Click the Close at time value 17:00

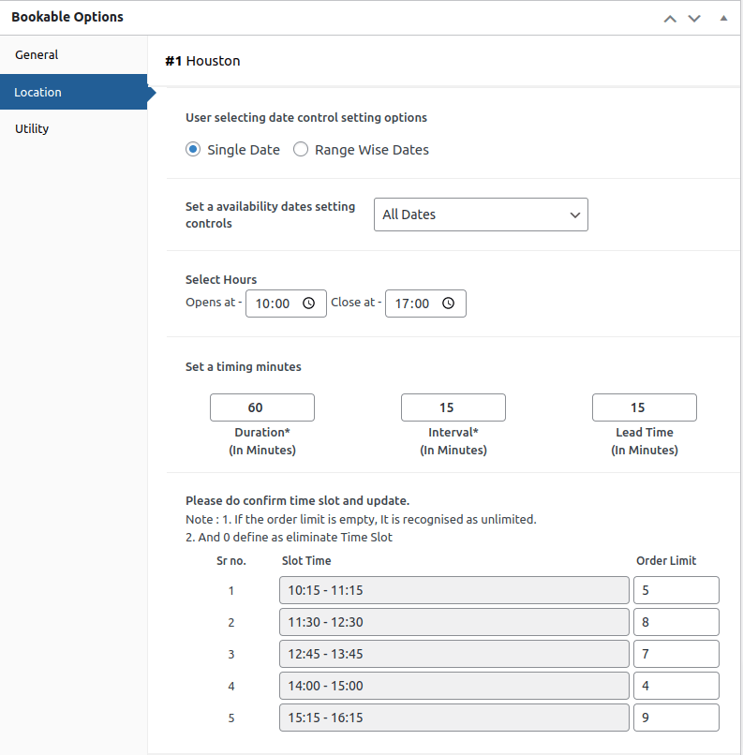click(415, 303)
